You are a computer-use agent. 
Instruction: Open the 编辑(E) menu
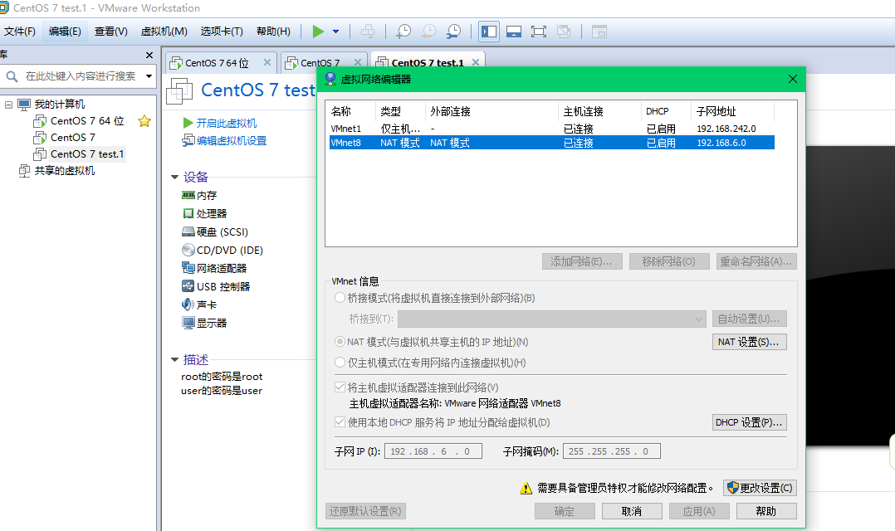pyautogui.click(x=65, y=32)
